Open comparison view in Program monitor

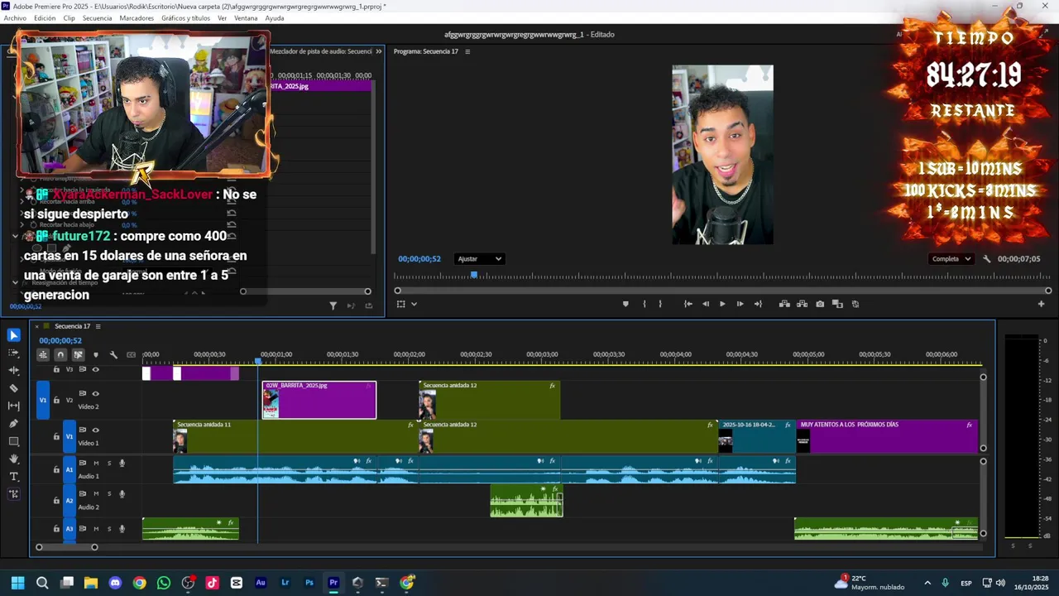pyautogui.click(x=837, y=304)
